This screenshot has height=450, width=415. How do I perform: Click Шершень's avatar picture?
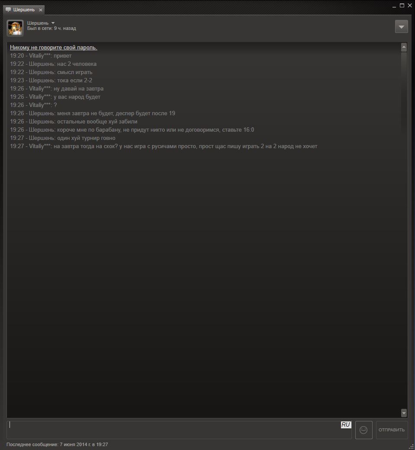click(x=15, y=28)
